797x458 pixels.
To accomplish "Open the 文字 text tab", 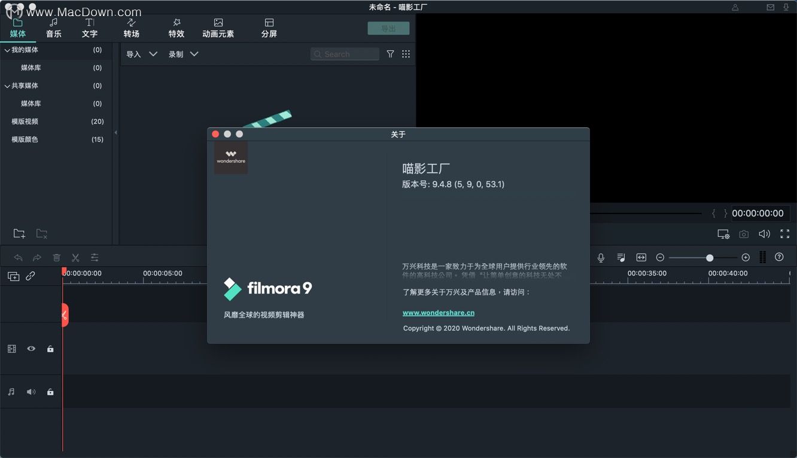I will click(x=90, y=28).
